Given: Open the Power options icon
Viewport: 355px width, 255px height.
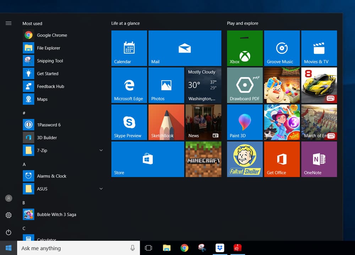Looking at the screenshot, I should [9, 232].
